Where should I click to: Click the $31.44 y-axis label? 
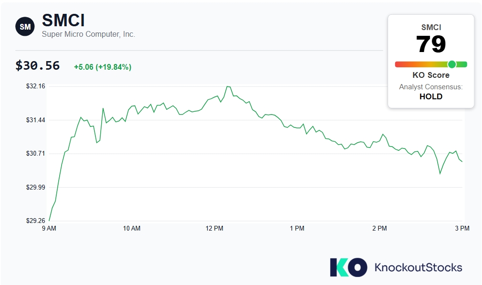click(x=36, y=120)
